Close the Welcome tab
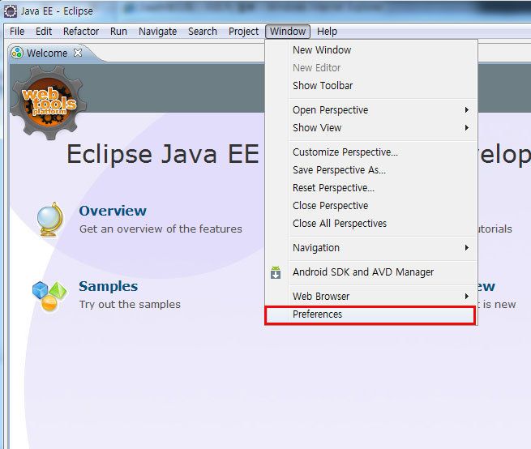Screen dimensions: 531x449 (x=78, y=53)
